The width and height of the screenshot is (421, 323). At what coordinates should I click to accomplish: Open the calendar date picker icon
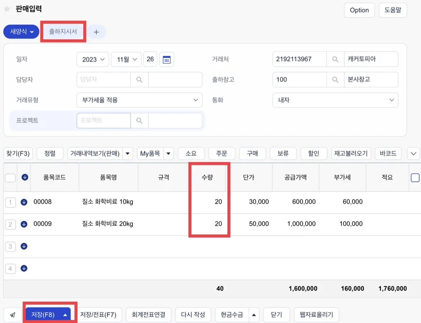[167, 59]
